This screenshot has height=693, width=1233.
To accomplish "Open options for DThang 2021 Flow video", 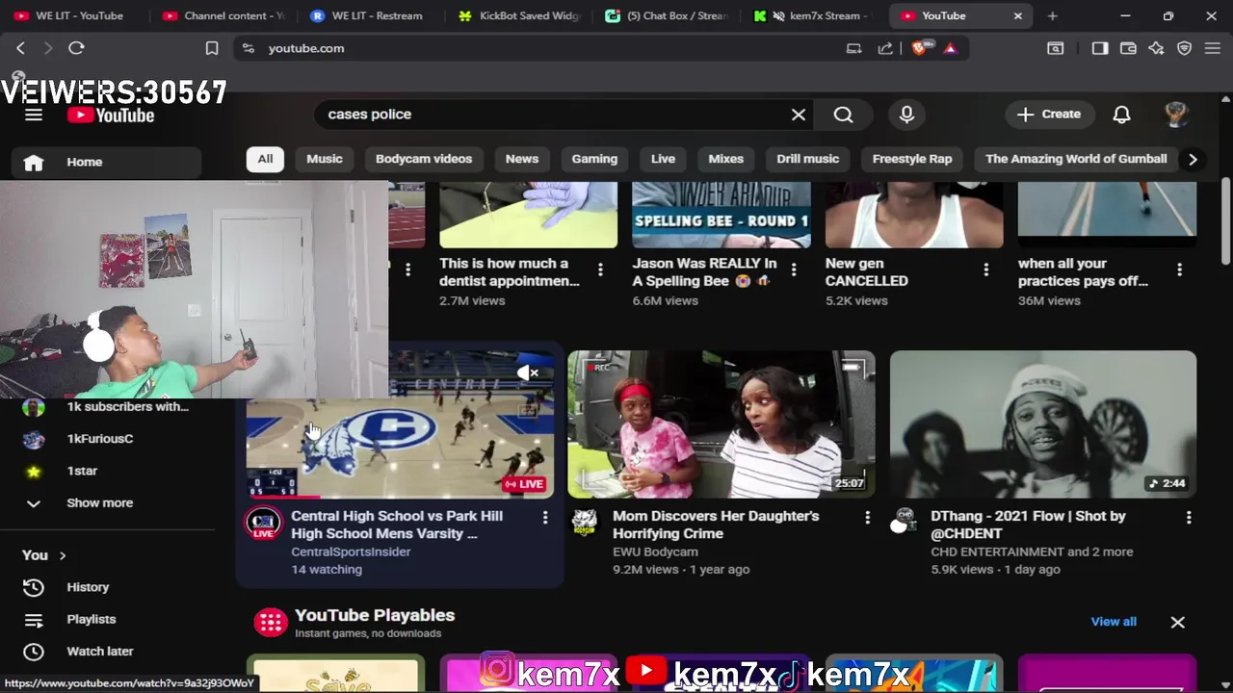I will (x=1189, y=518).
